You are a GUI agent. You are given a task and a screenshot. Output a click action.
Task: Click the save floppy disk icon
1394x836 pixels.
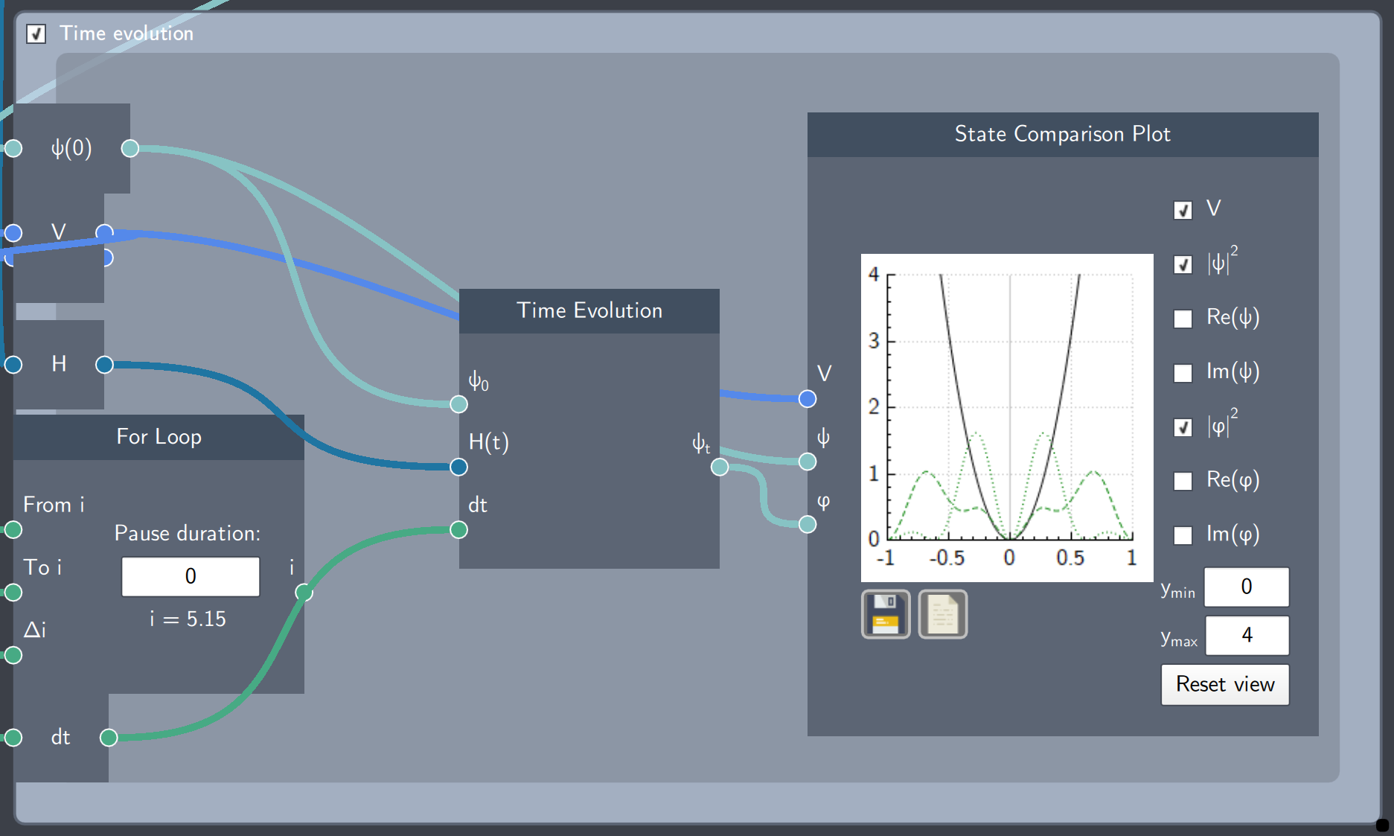(x=886, y=614)
